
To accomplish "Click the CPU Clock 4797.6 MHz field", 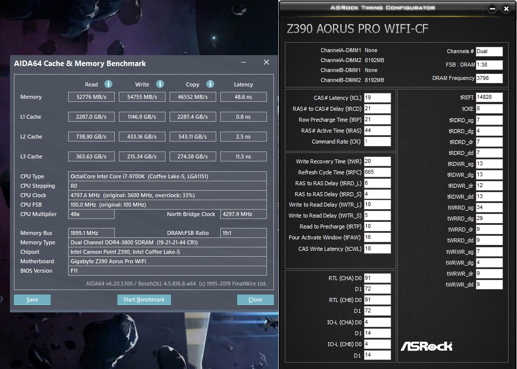I will pos(168,195).
